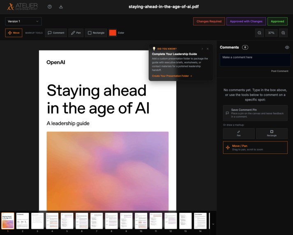The width and height of the screenshot is (293, 235).
Task: Click the Atelier Design & Print logo
Action: tap(23, 7)
